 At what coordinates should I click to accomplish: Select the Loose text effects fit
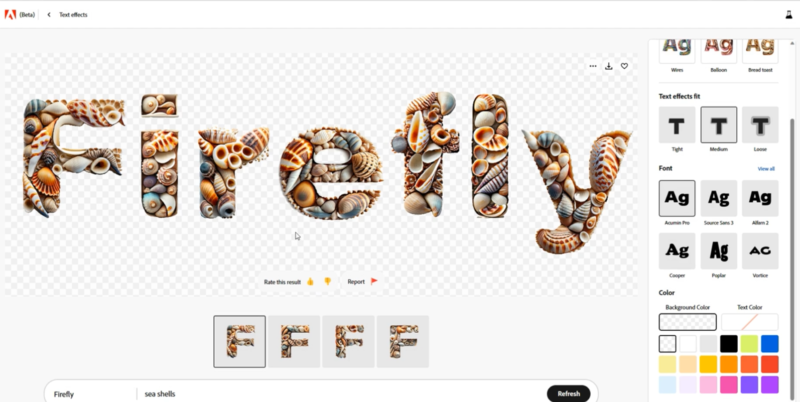click(x=760, y=125)
